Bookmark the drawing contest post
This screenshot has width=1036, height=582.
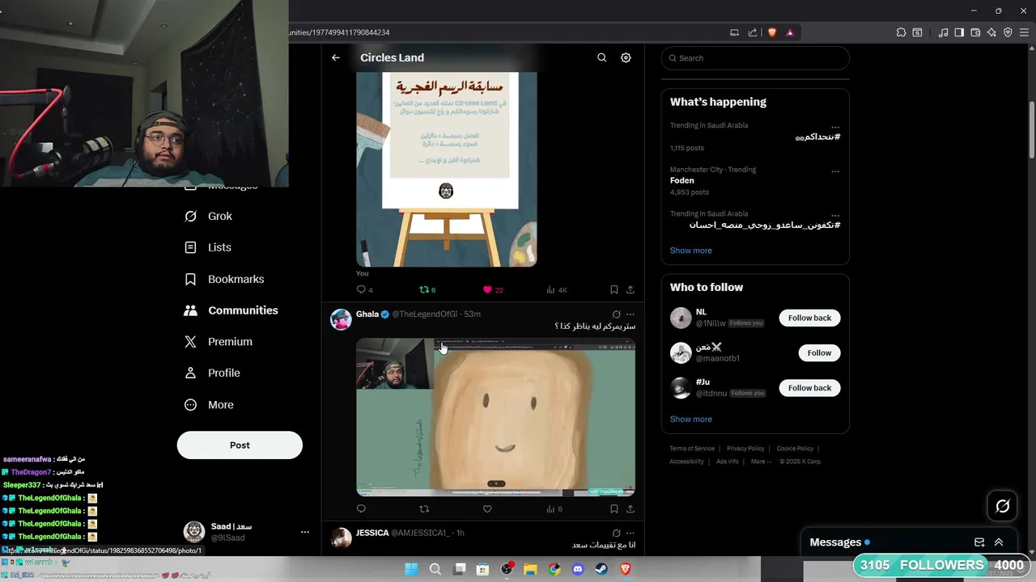[x=614, y=289]
